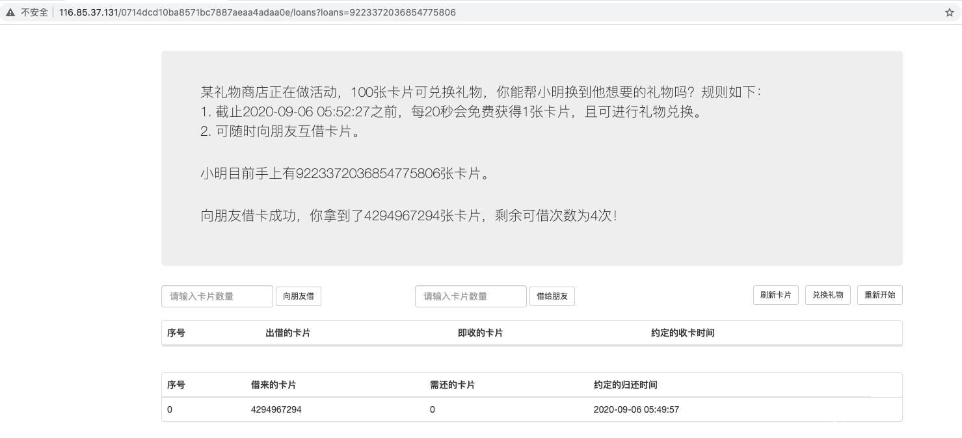This screenshot has height=438, width=962.
Task: Click the 不安全 label in address bar
Action: (x=34, y=12)
